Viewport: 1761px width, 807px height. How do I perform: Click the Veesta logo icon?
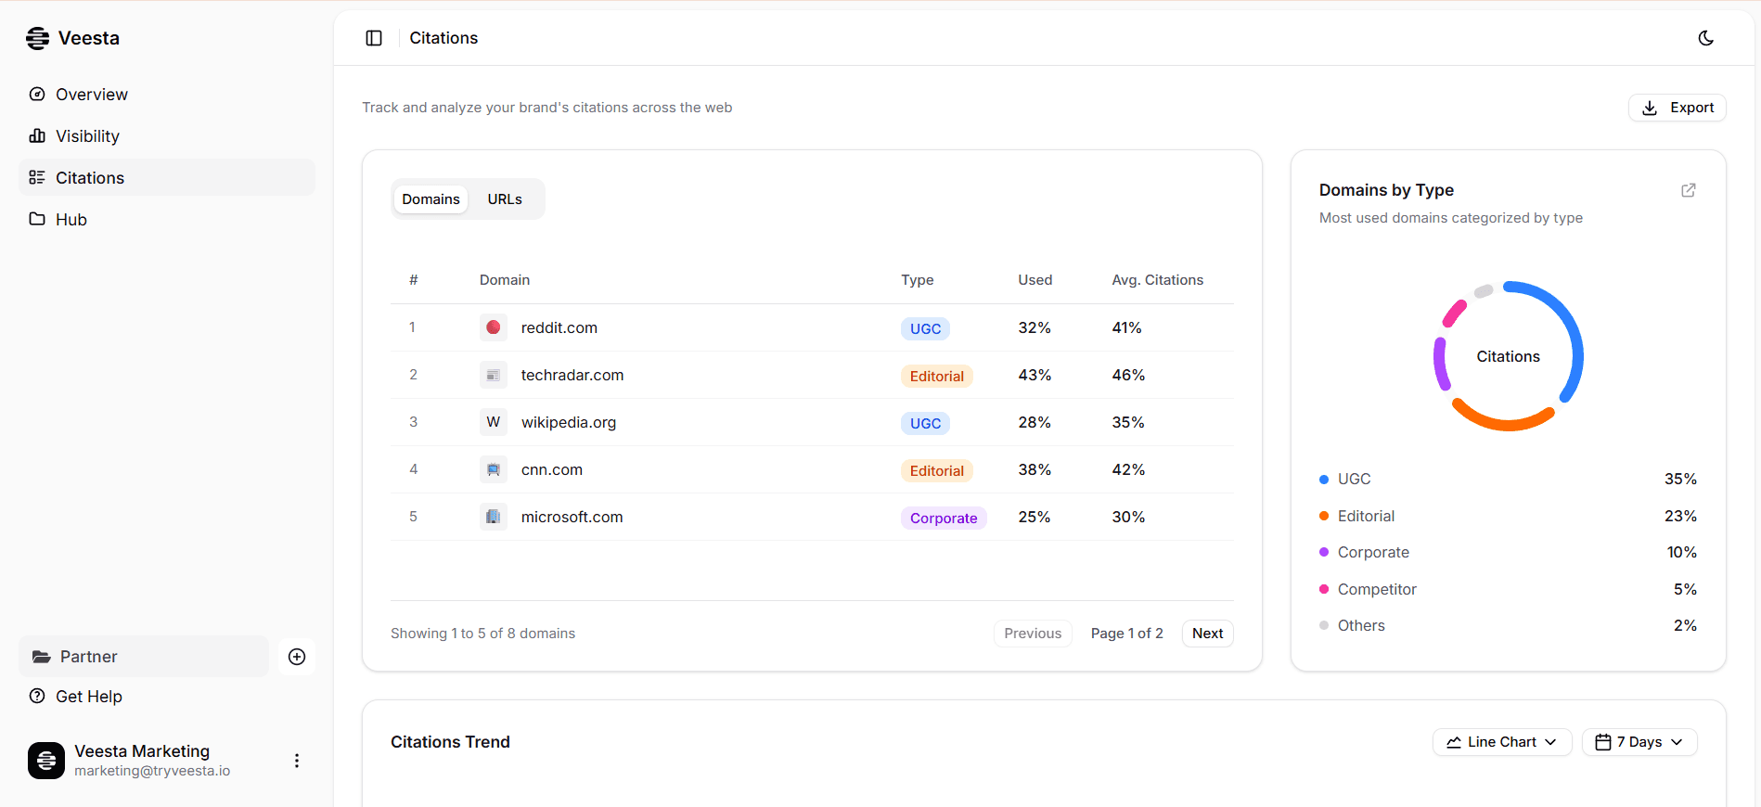click(x=38, y=38)
